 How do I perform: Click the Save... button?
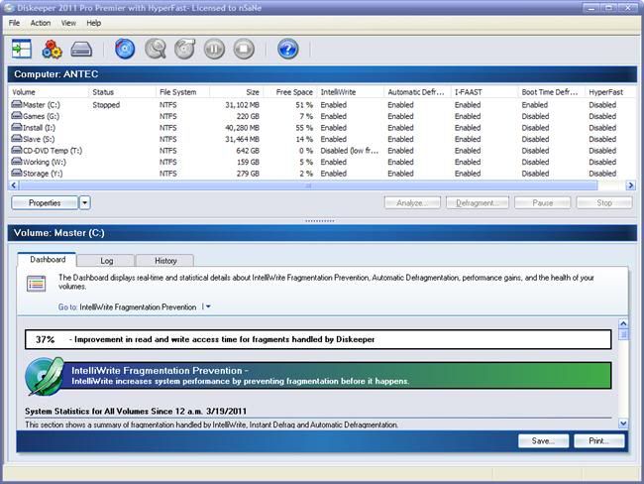click(543, 440)
